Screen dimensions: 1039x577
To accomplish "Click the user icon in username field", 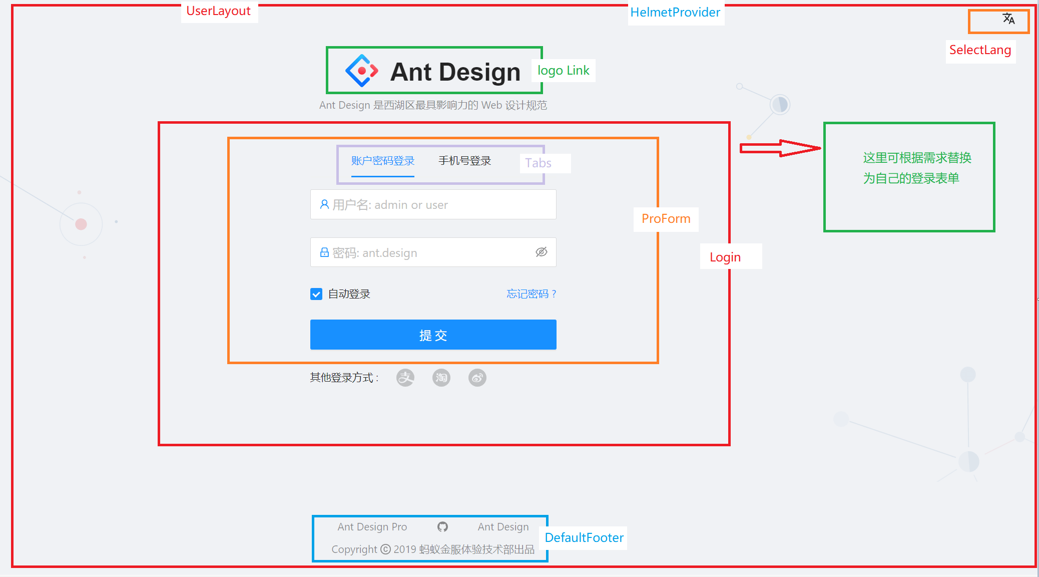I will 324,204.
